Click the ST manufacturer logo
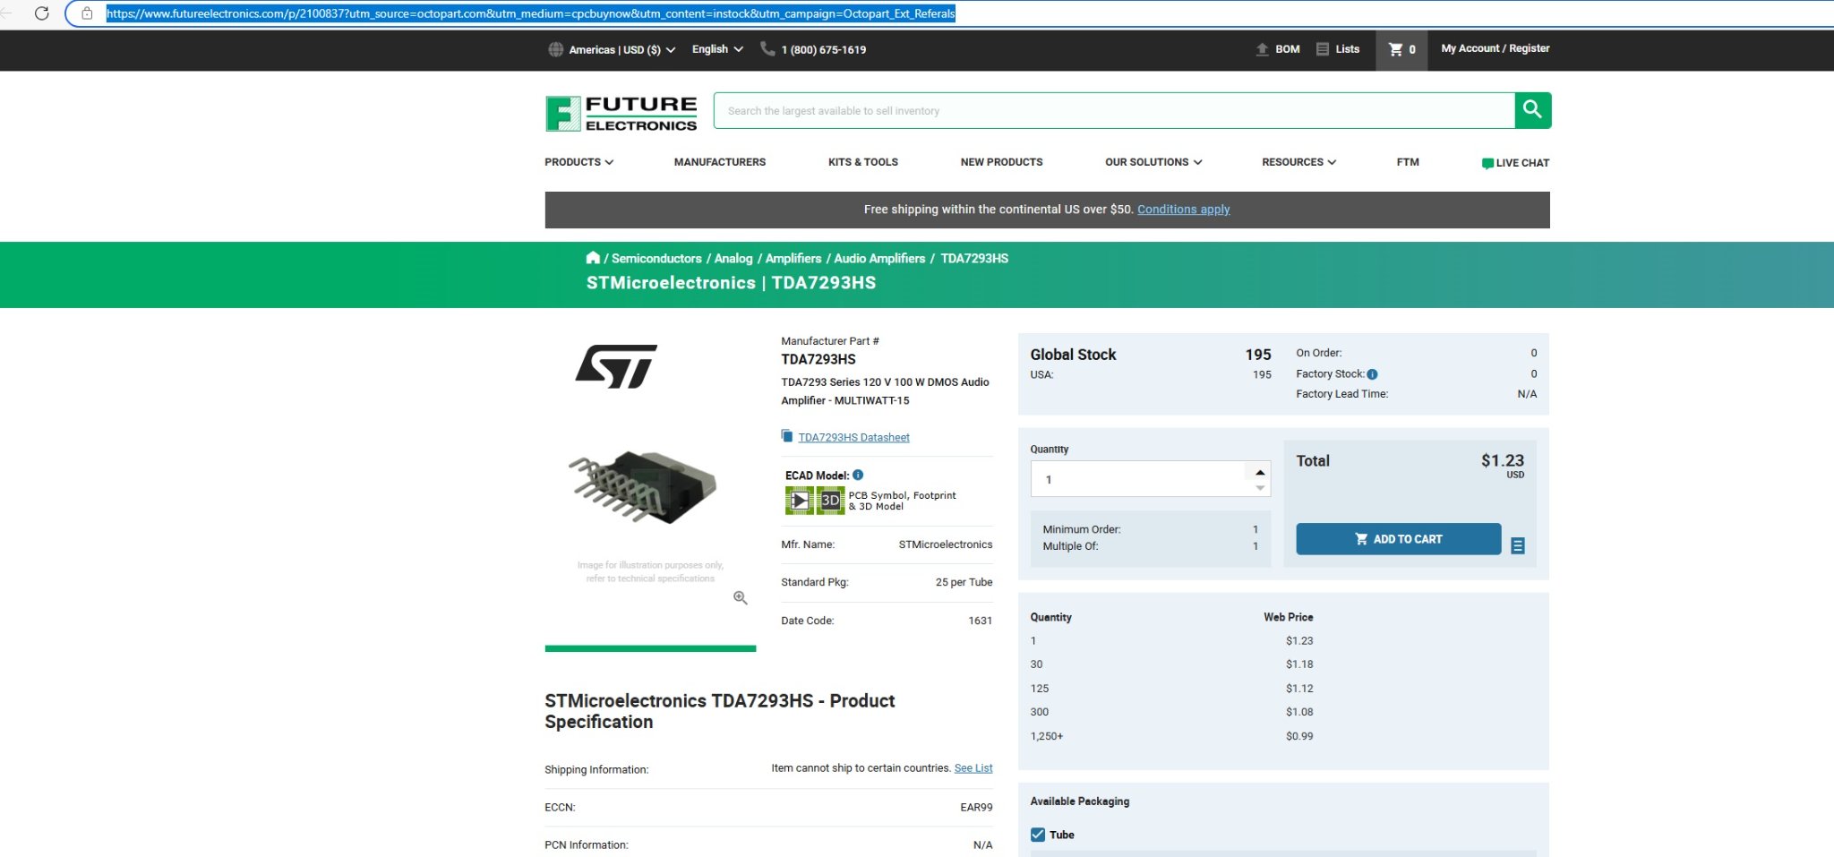This screenshot has height=857, width=1834. 616,365
